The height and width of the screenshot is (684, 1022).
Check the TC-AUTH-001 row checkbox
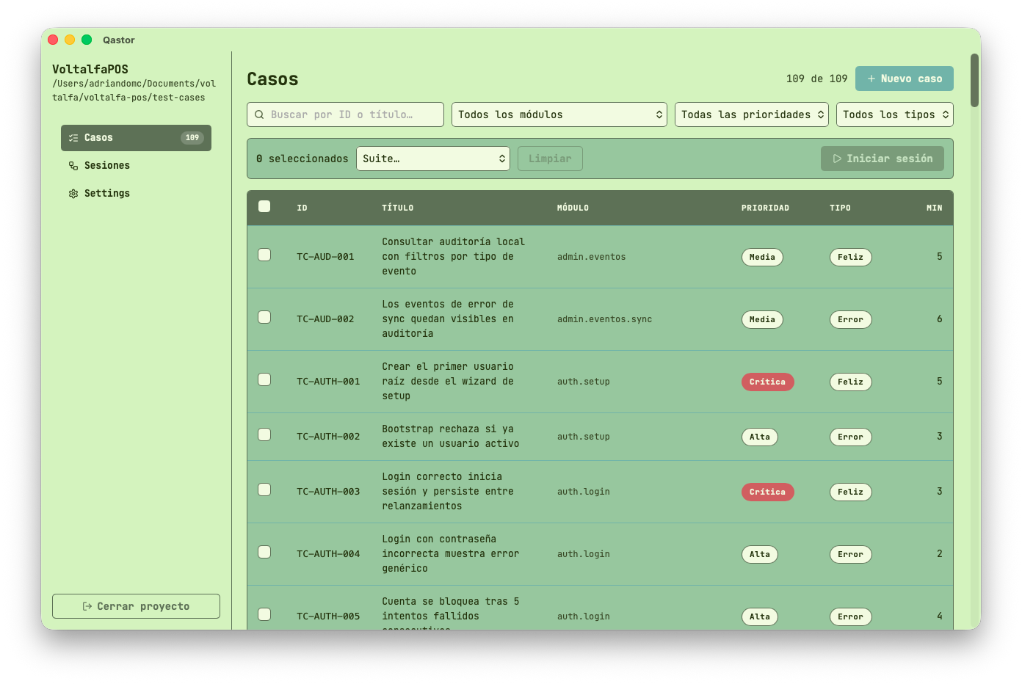pos(264,379)
